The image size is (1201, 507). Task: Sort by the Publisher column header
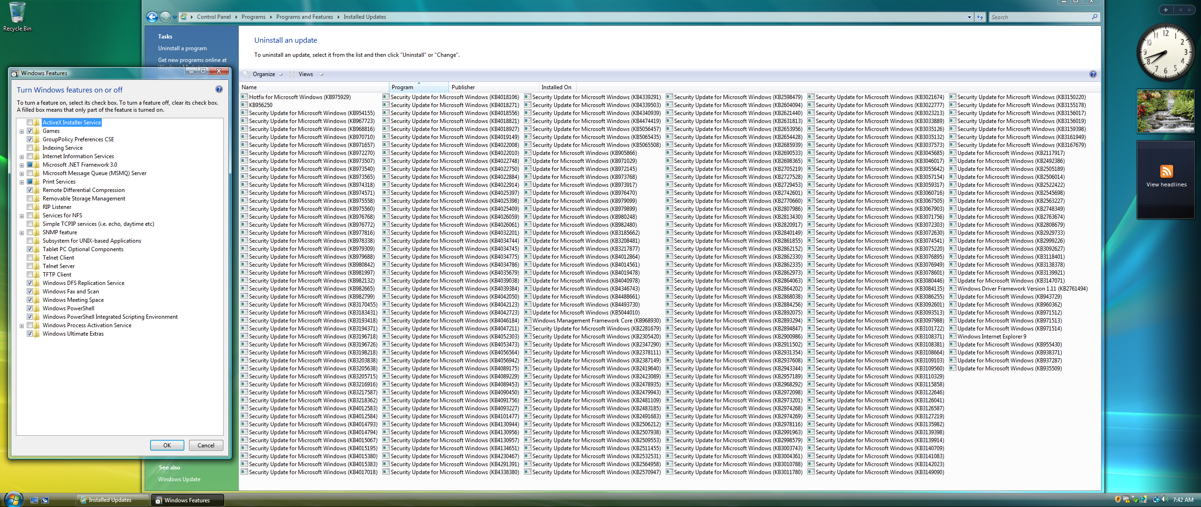(x=494, y=87)
